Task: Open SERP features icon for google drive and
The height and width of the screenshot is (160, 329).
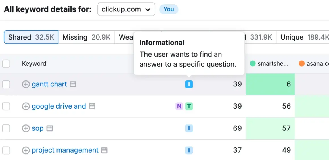Action: [x=92, y=106]
